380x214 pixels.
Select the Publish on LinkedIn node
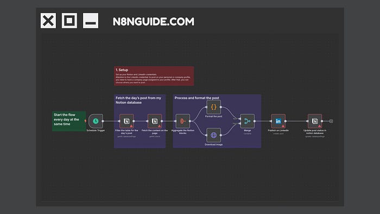278,121
